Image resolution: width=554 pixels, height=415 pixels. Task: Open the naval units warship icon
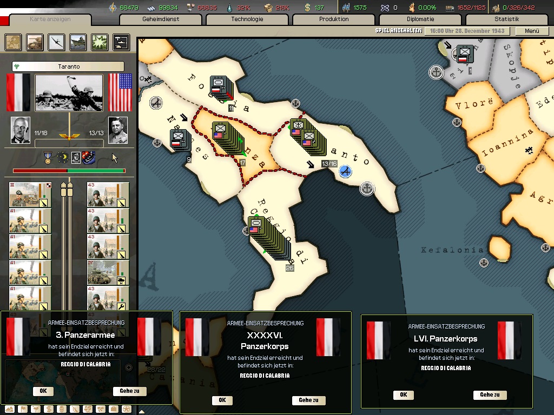78,42
